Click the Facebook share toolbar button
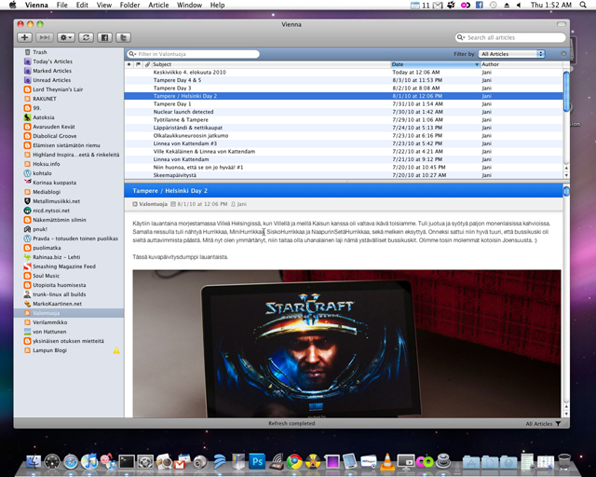This screenshot has height=477, width=596. (x=104, y=37)
